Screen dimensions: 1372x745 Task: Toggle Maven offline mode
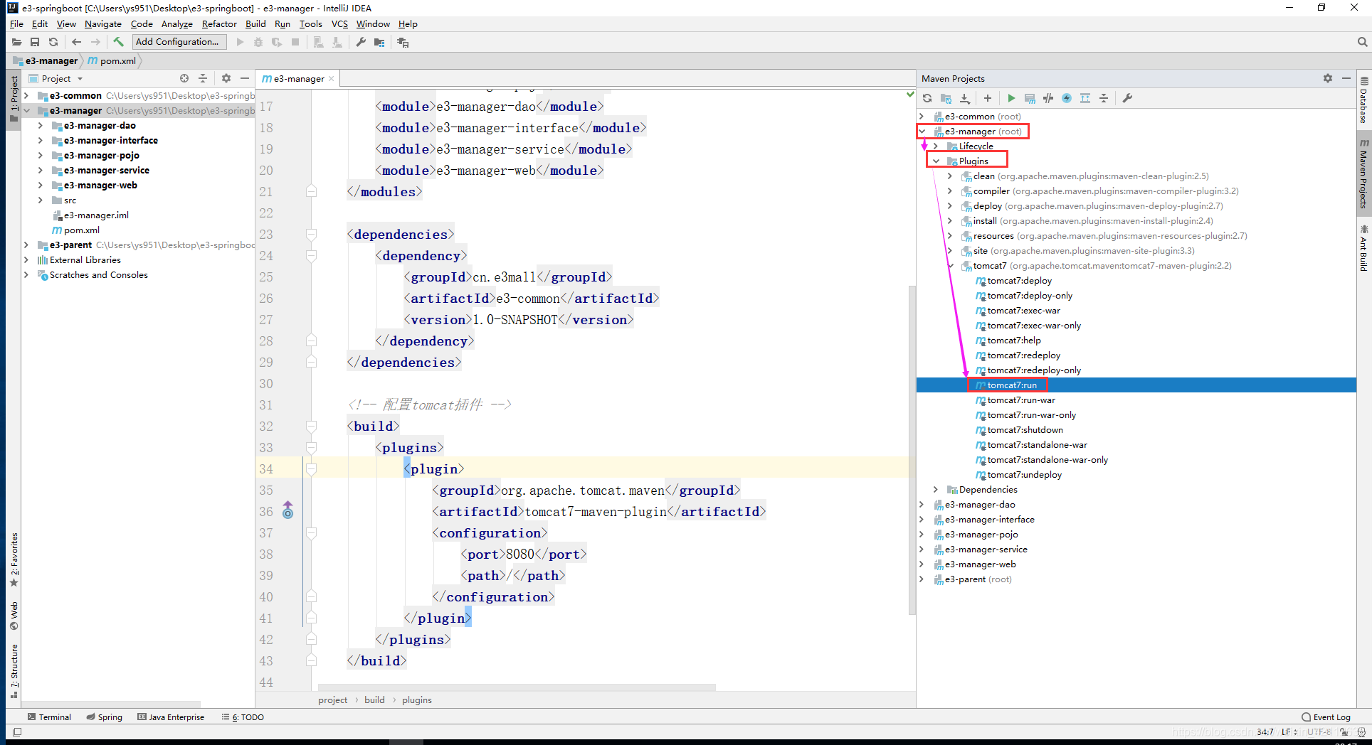1048,98
